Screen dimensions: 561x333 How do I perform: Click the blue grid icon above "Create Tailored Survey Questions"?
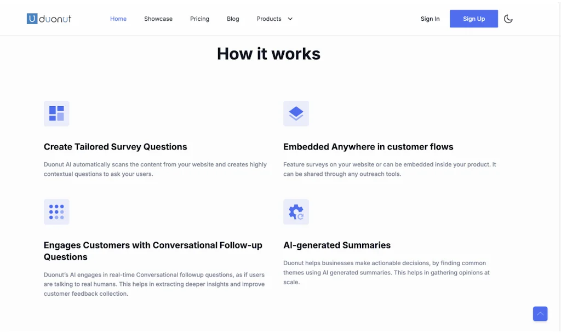[x=56, y=113]
